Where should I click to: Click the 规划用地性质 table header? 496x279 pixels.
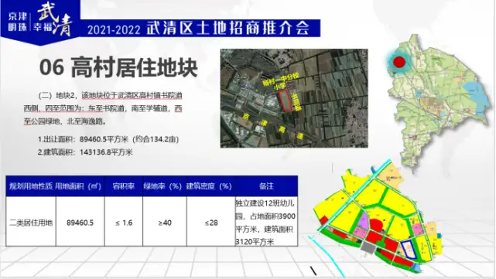point(31,186)
